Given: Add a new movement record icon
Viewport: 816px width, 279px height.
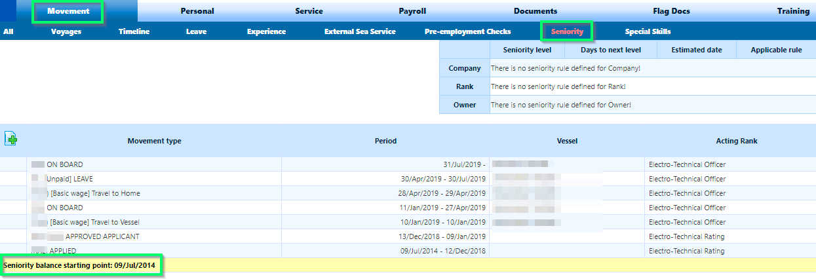Looking at the screenshot, I should pos(10,138).
